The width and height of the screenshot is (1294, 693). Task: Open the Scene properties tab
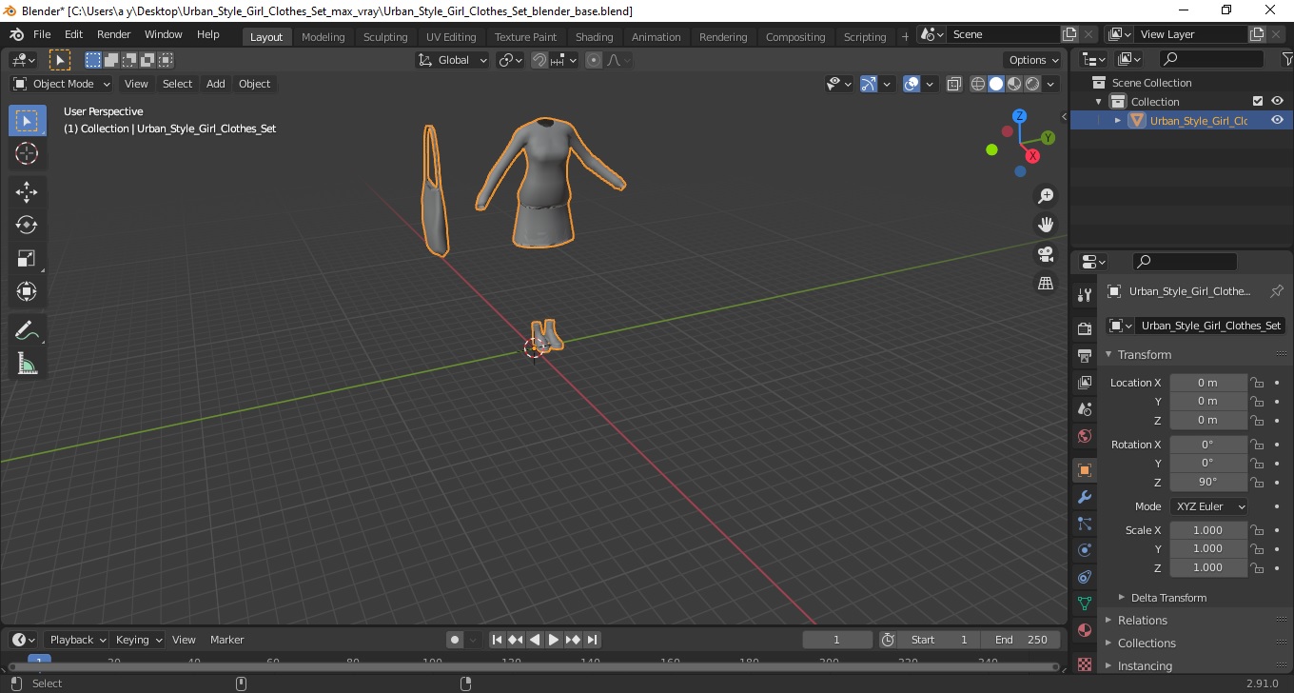click(x=1085, y=409)
